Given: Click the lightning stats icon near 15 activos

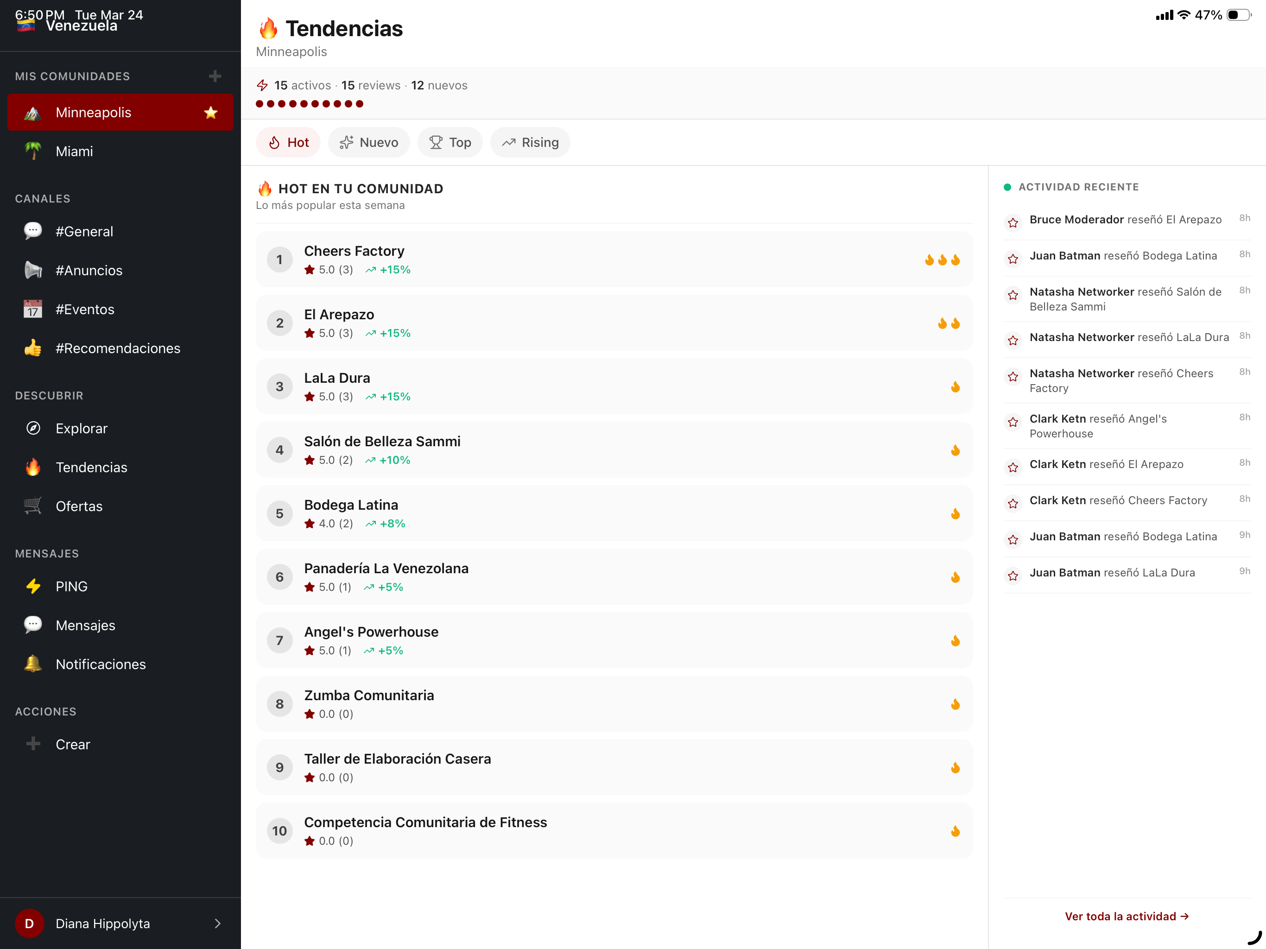Looking at the screenshot, I should [x=262, y=85].
